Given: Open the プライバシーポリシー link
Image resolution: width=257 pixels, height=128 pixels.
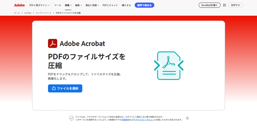Looking at the screenshot, I should coord(145,120).
